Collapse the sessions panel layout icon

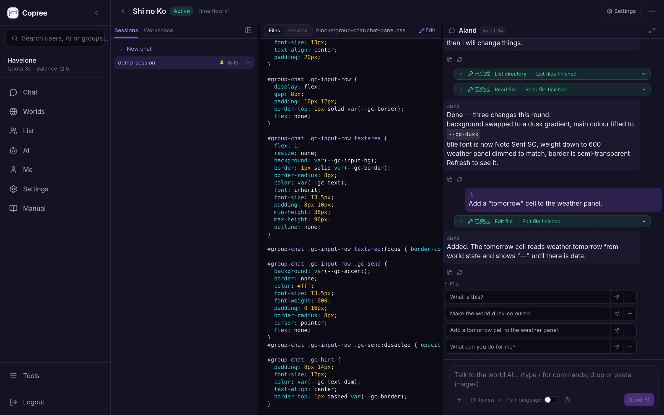click(248, 30)
